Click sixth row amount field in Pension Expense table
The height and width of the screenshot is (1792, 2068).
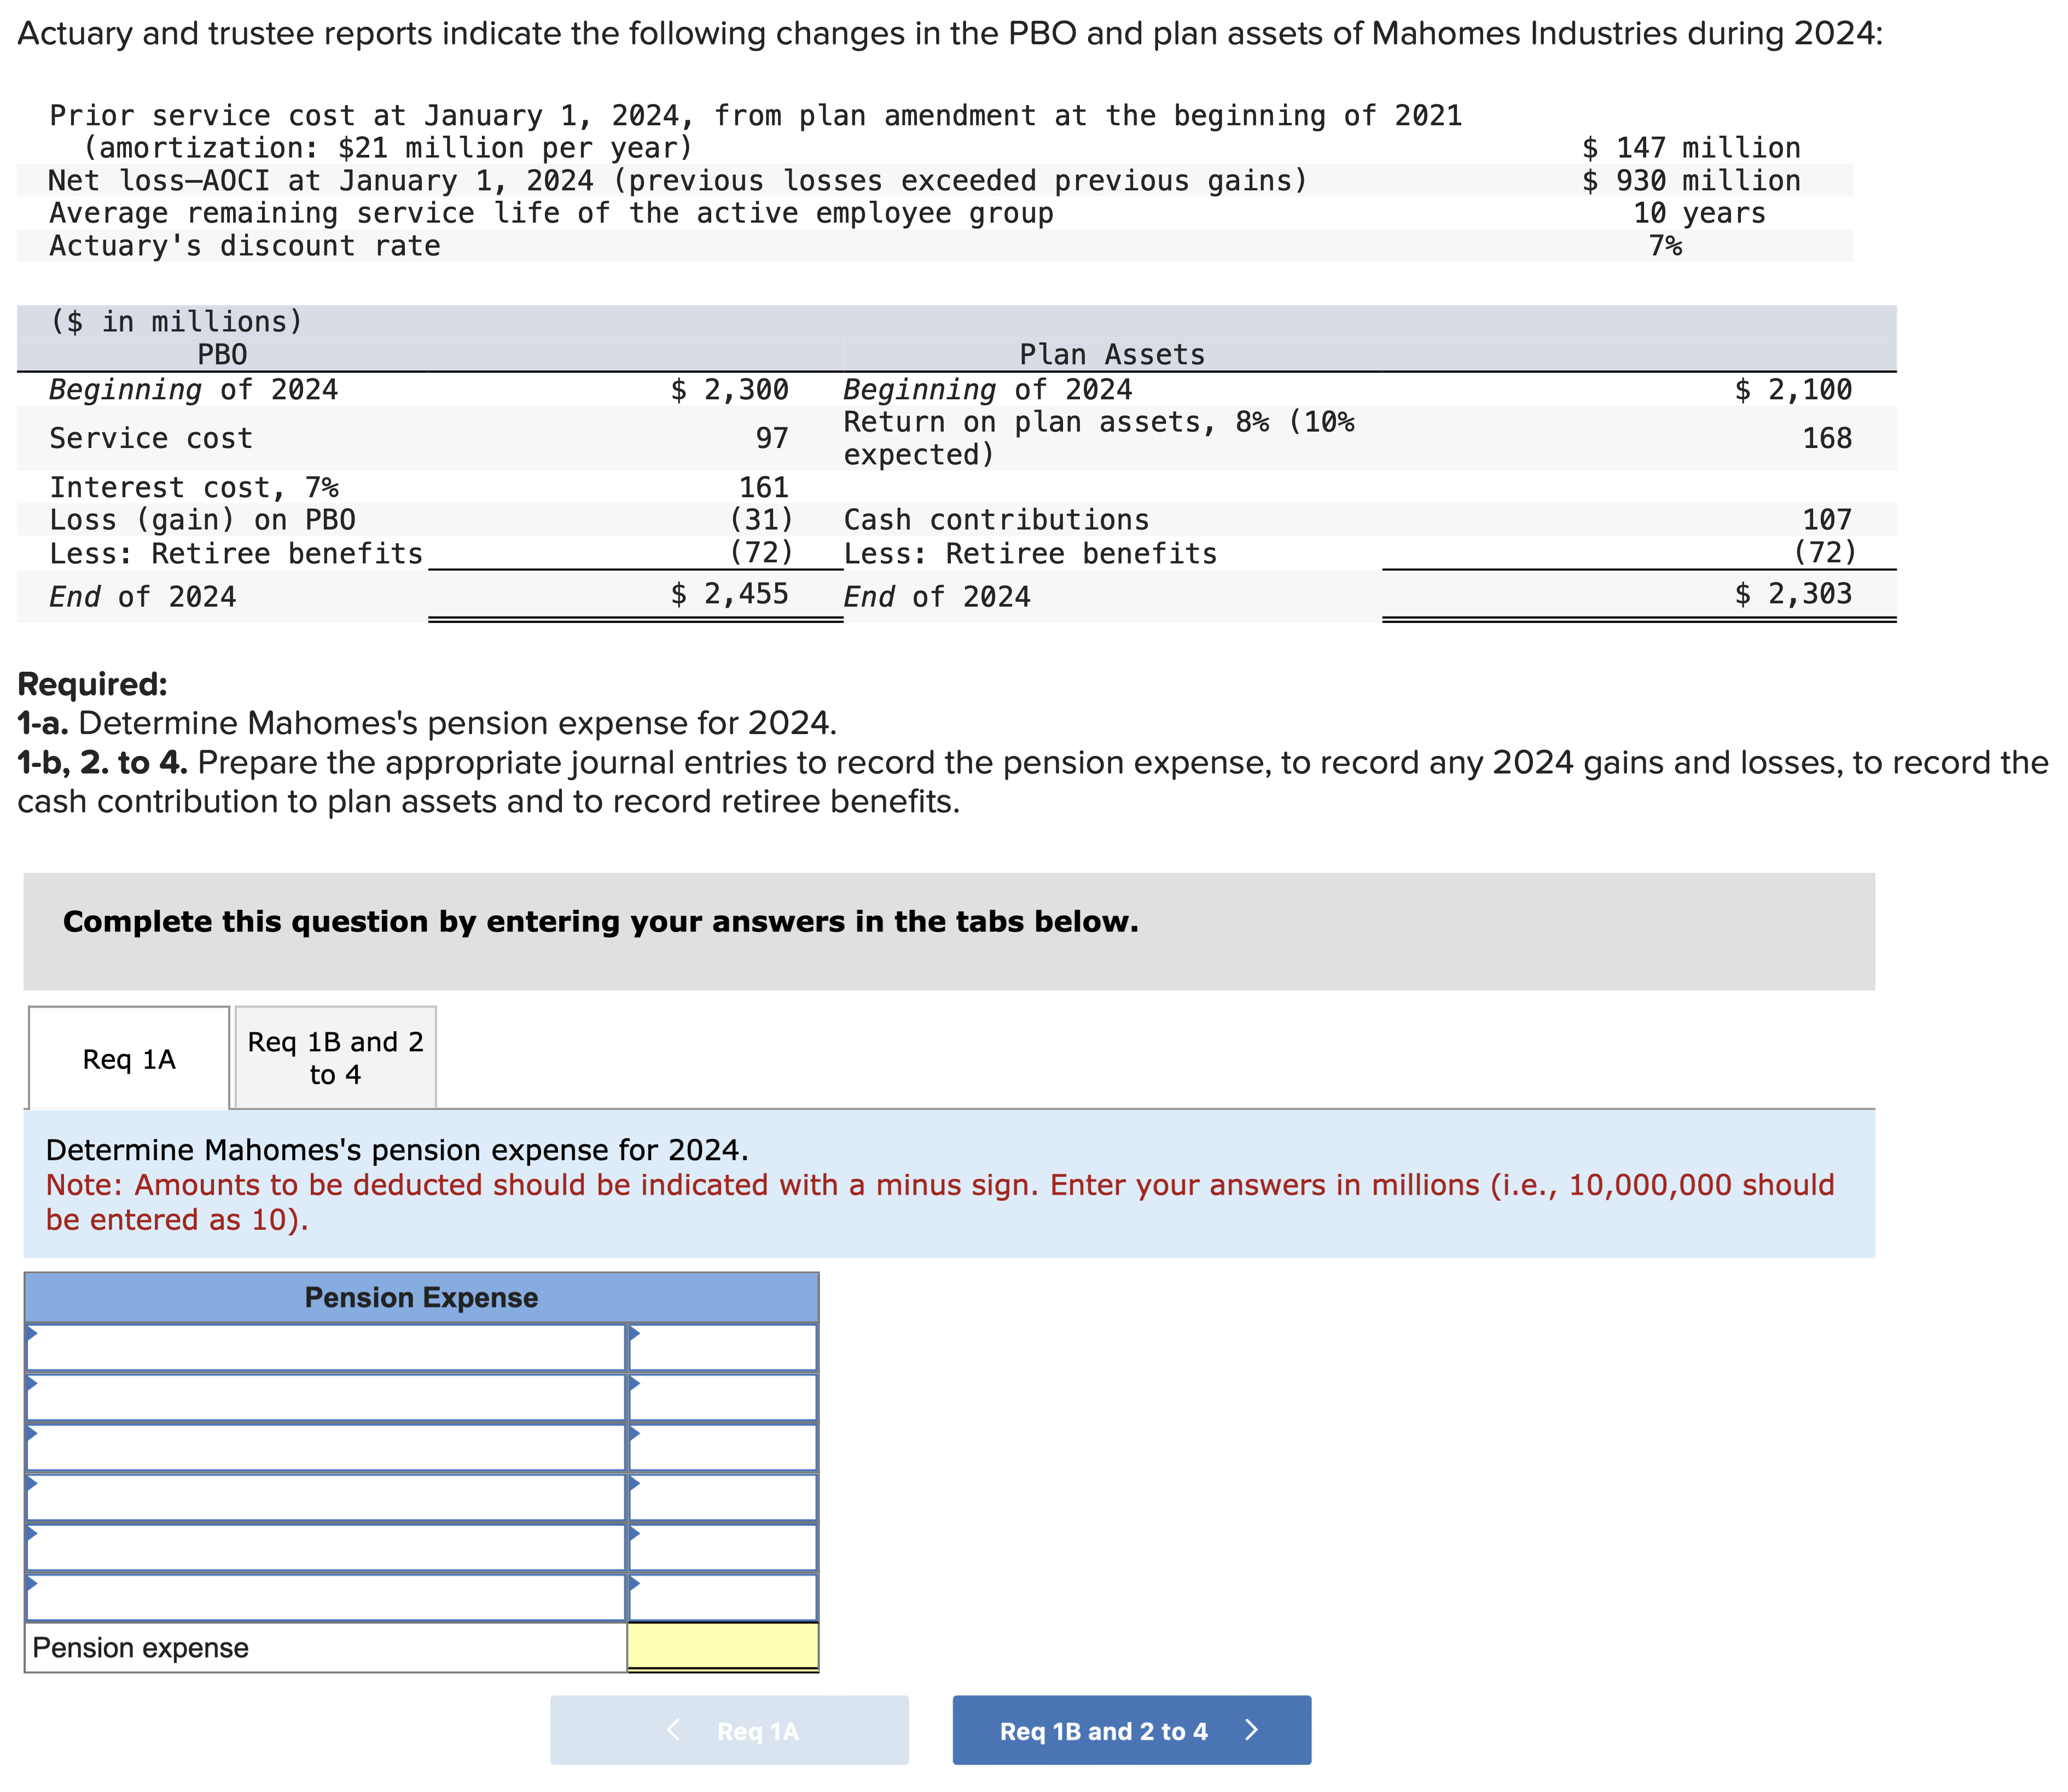723,1597
